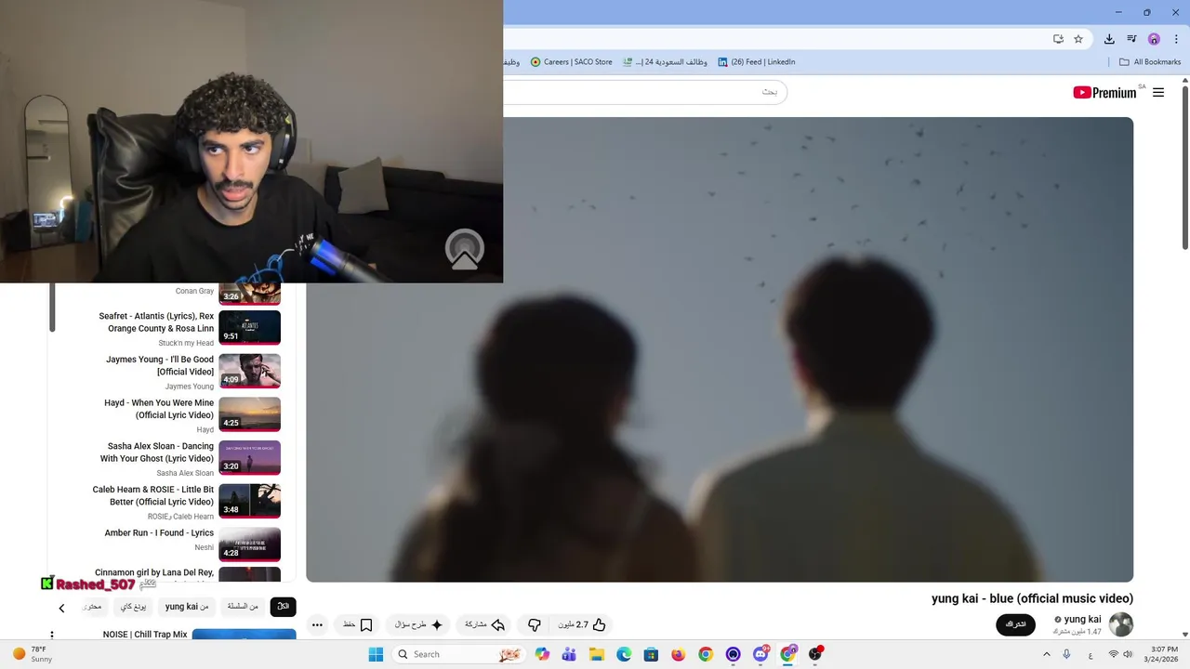Viewport: 1190px width, 669px height.
Task: Open 'Jaymes Young - I'll Be Good' title
Action: tap(160, 365)
